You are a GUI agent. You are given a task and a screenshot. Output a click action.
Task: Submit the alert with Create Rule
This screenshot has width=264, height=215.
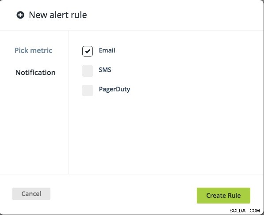point(223,196)
